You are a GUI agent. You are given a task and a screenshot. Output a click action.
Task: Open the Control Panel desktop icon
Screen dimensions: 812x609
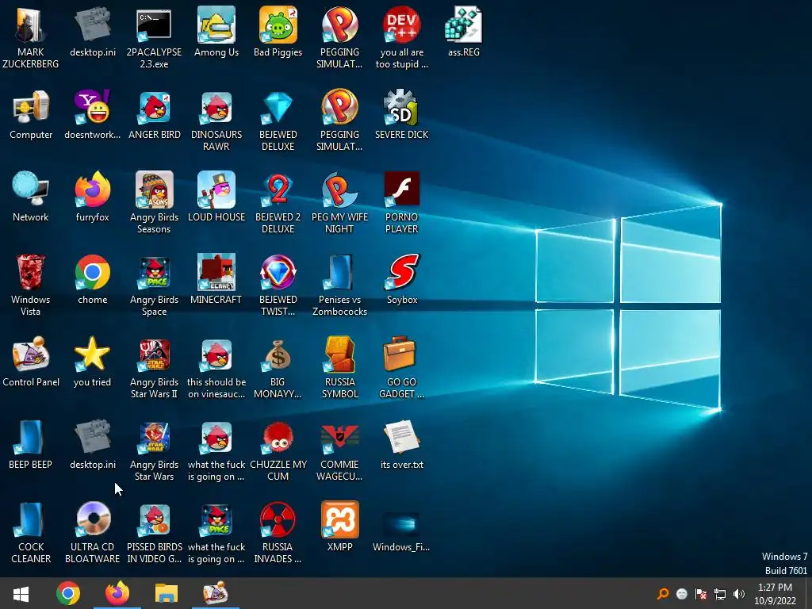[31, 362]
